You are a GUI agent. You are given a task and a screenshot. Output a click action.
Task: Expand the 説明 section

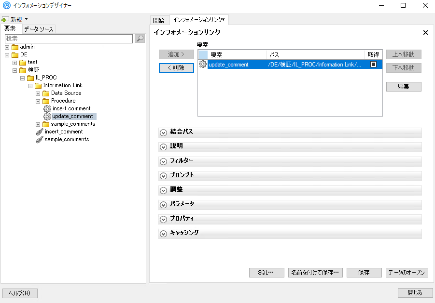[x=163, y=147]
